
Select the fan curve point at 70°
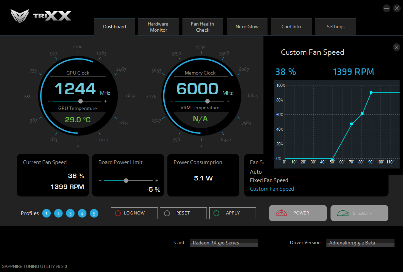point(352,124)
